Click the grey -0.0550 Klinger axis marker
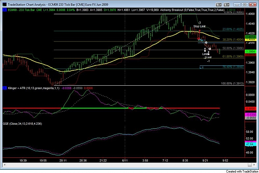This screenshot has width=259, height=173. tap(250, 118)
